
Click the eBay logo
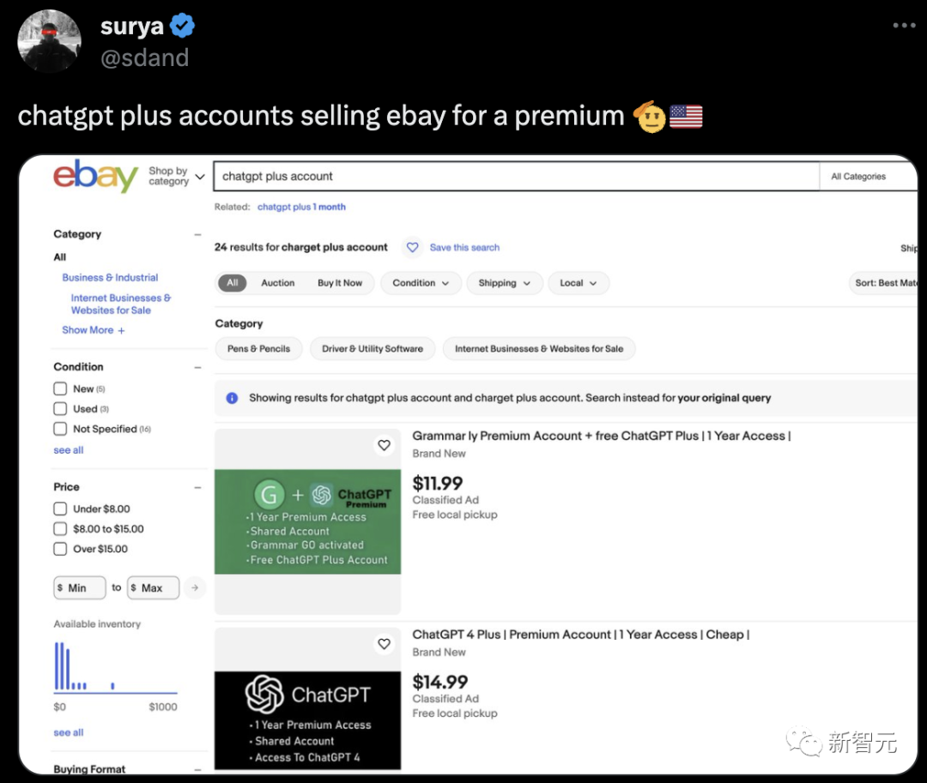(x=95, y=176)
